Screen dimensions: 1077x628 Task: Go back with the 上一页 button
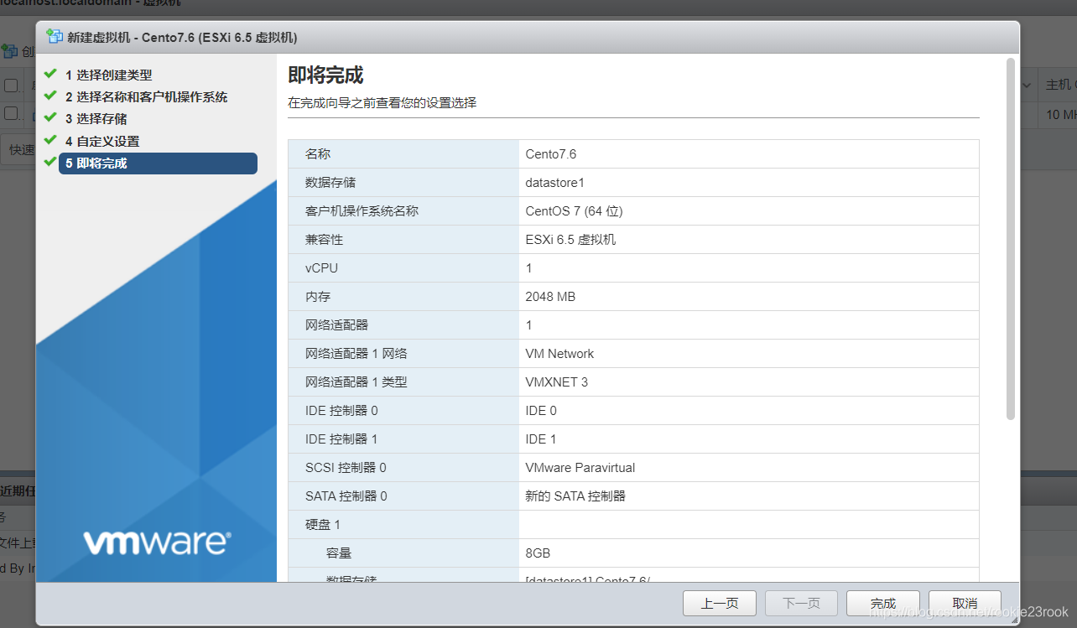[720, 603]
